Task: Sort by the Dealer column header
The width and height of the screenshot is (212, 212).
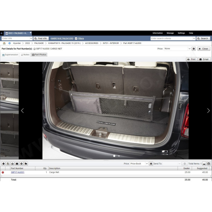Action: 185,168
